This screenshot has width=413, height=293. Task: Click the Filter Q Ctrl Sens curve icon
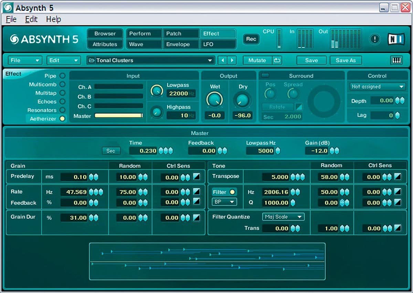pyautogui.click(x=398, y=202)
